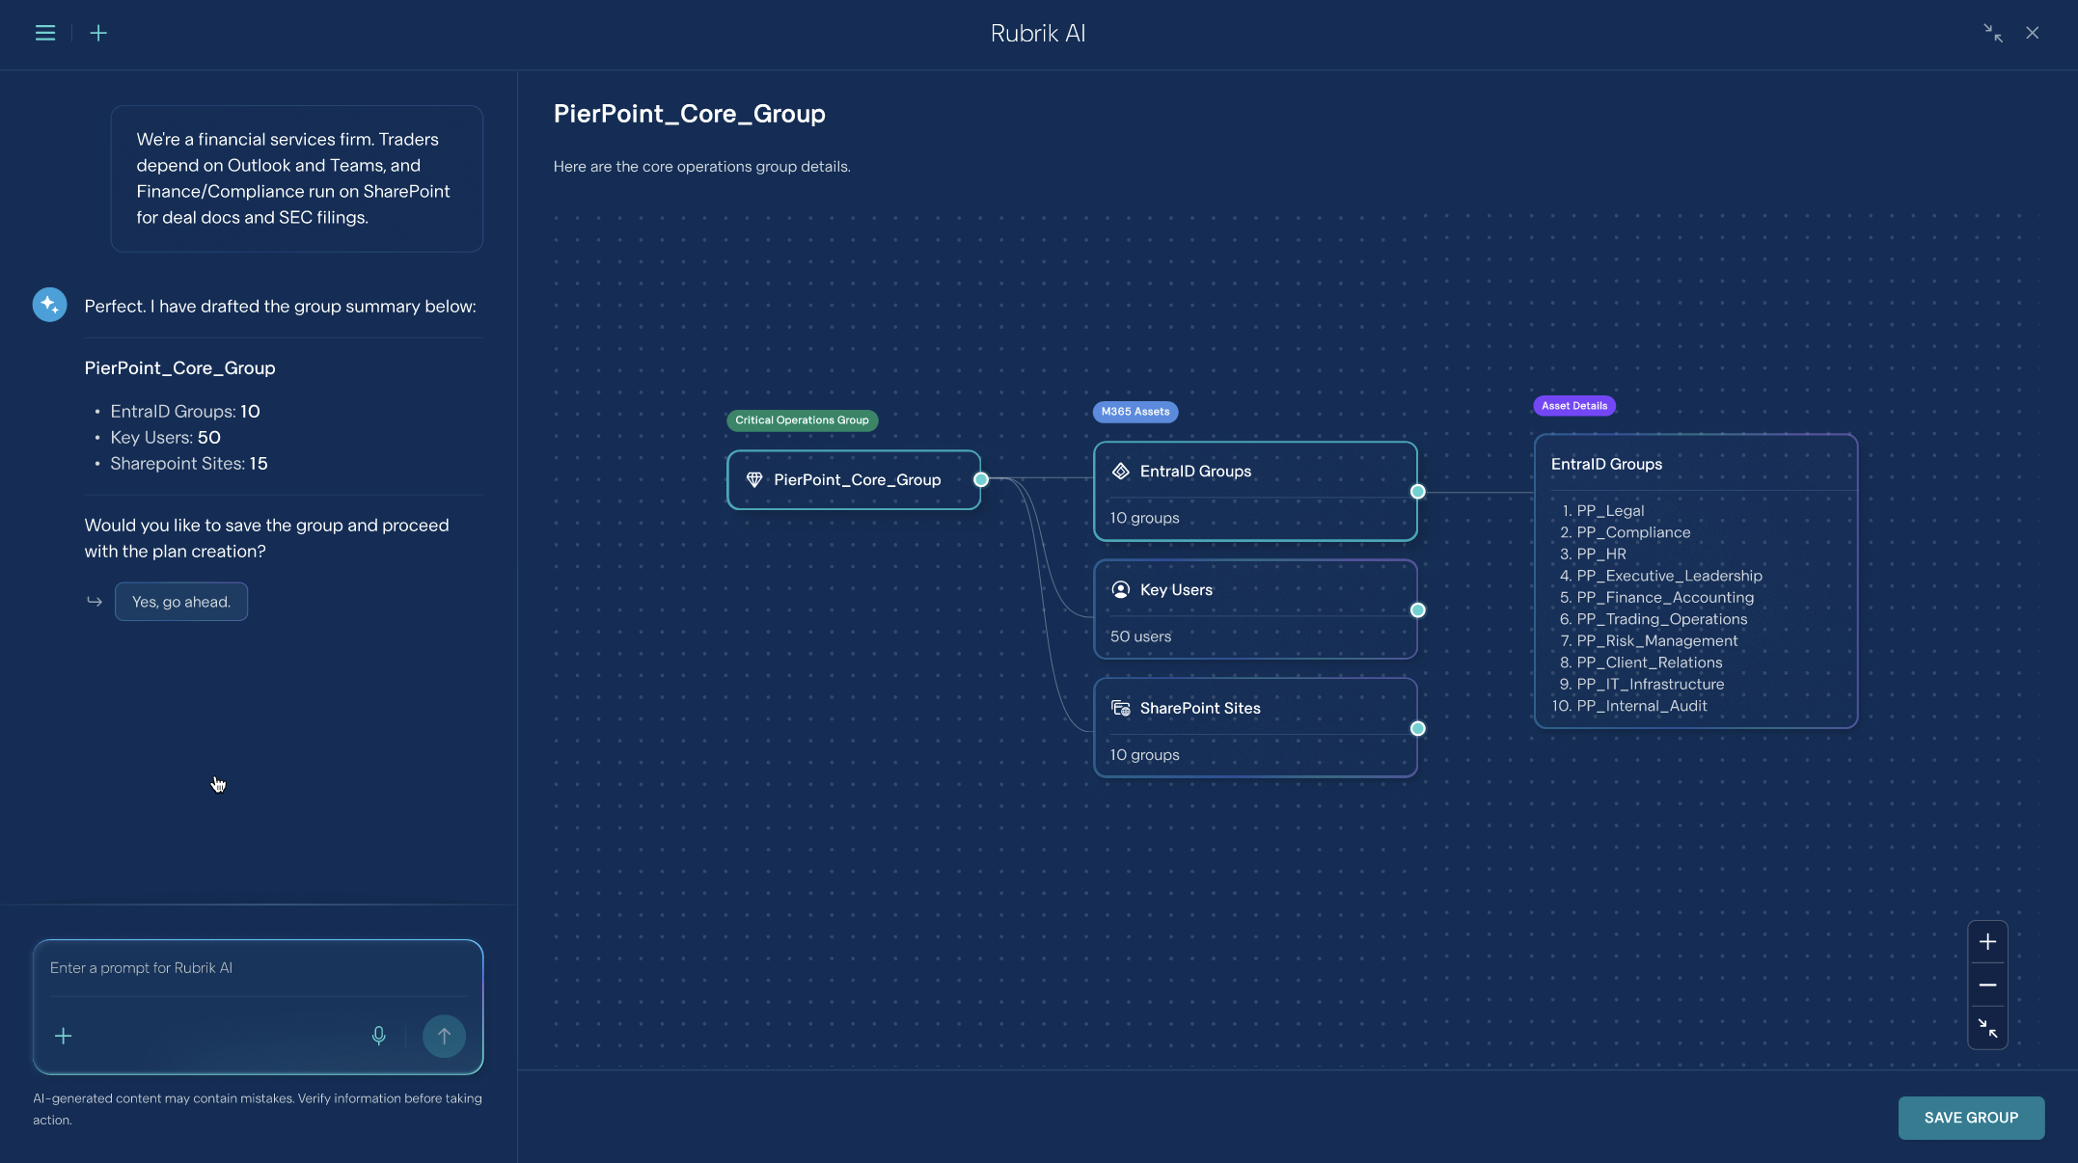Select PP_Trading_Operations entry
Image resolution: width=2078 pixels, height=1163 pixels.
[x=1661, y=619]
